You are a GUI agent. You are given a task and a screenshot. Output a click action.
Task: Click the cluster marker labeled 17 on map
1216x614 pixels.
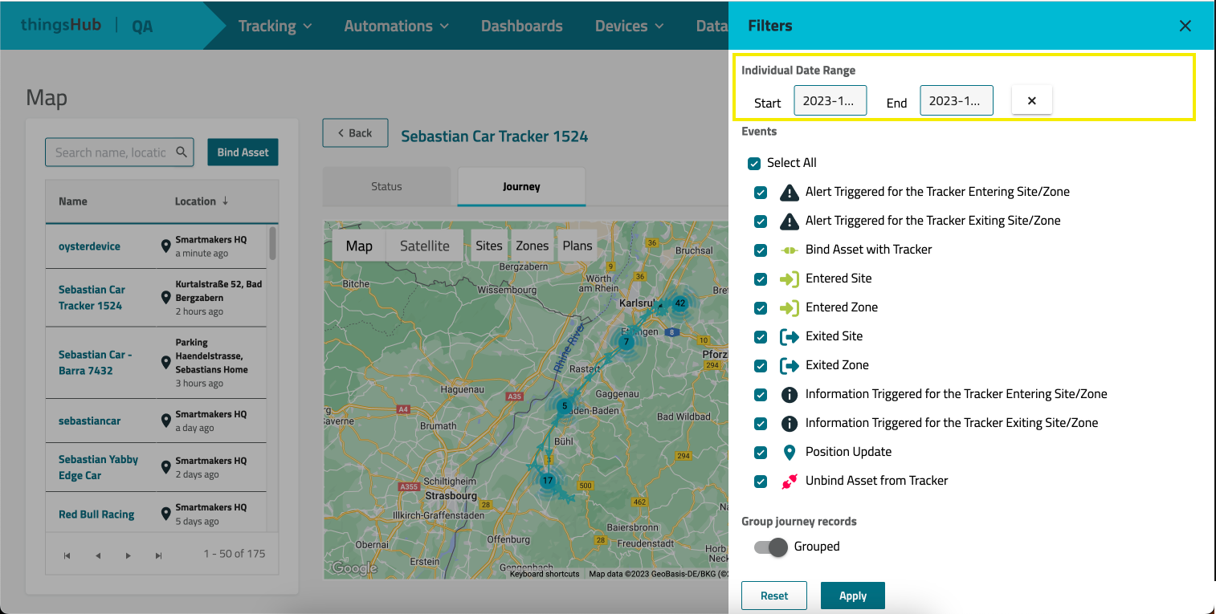(x=547, y=481)
